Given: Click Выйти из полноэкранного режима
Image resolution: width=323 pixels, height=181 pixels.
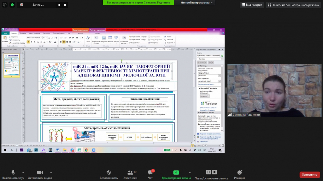Looking at the screenshot, I should pos(293,5).
